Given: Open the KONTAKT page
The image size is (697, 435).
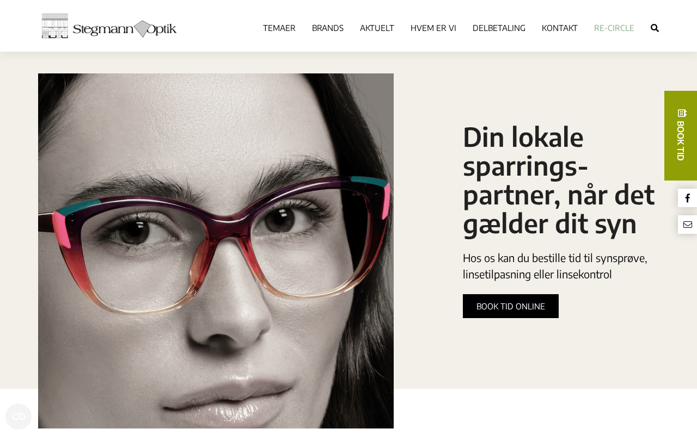Looking at the screenshot, I should (560, 28).
